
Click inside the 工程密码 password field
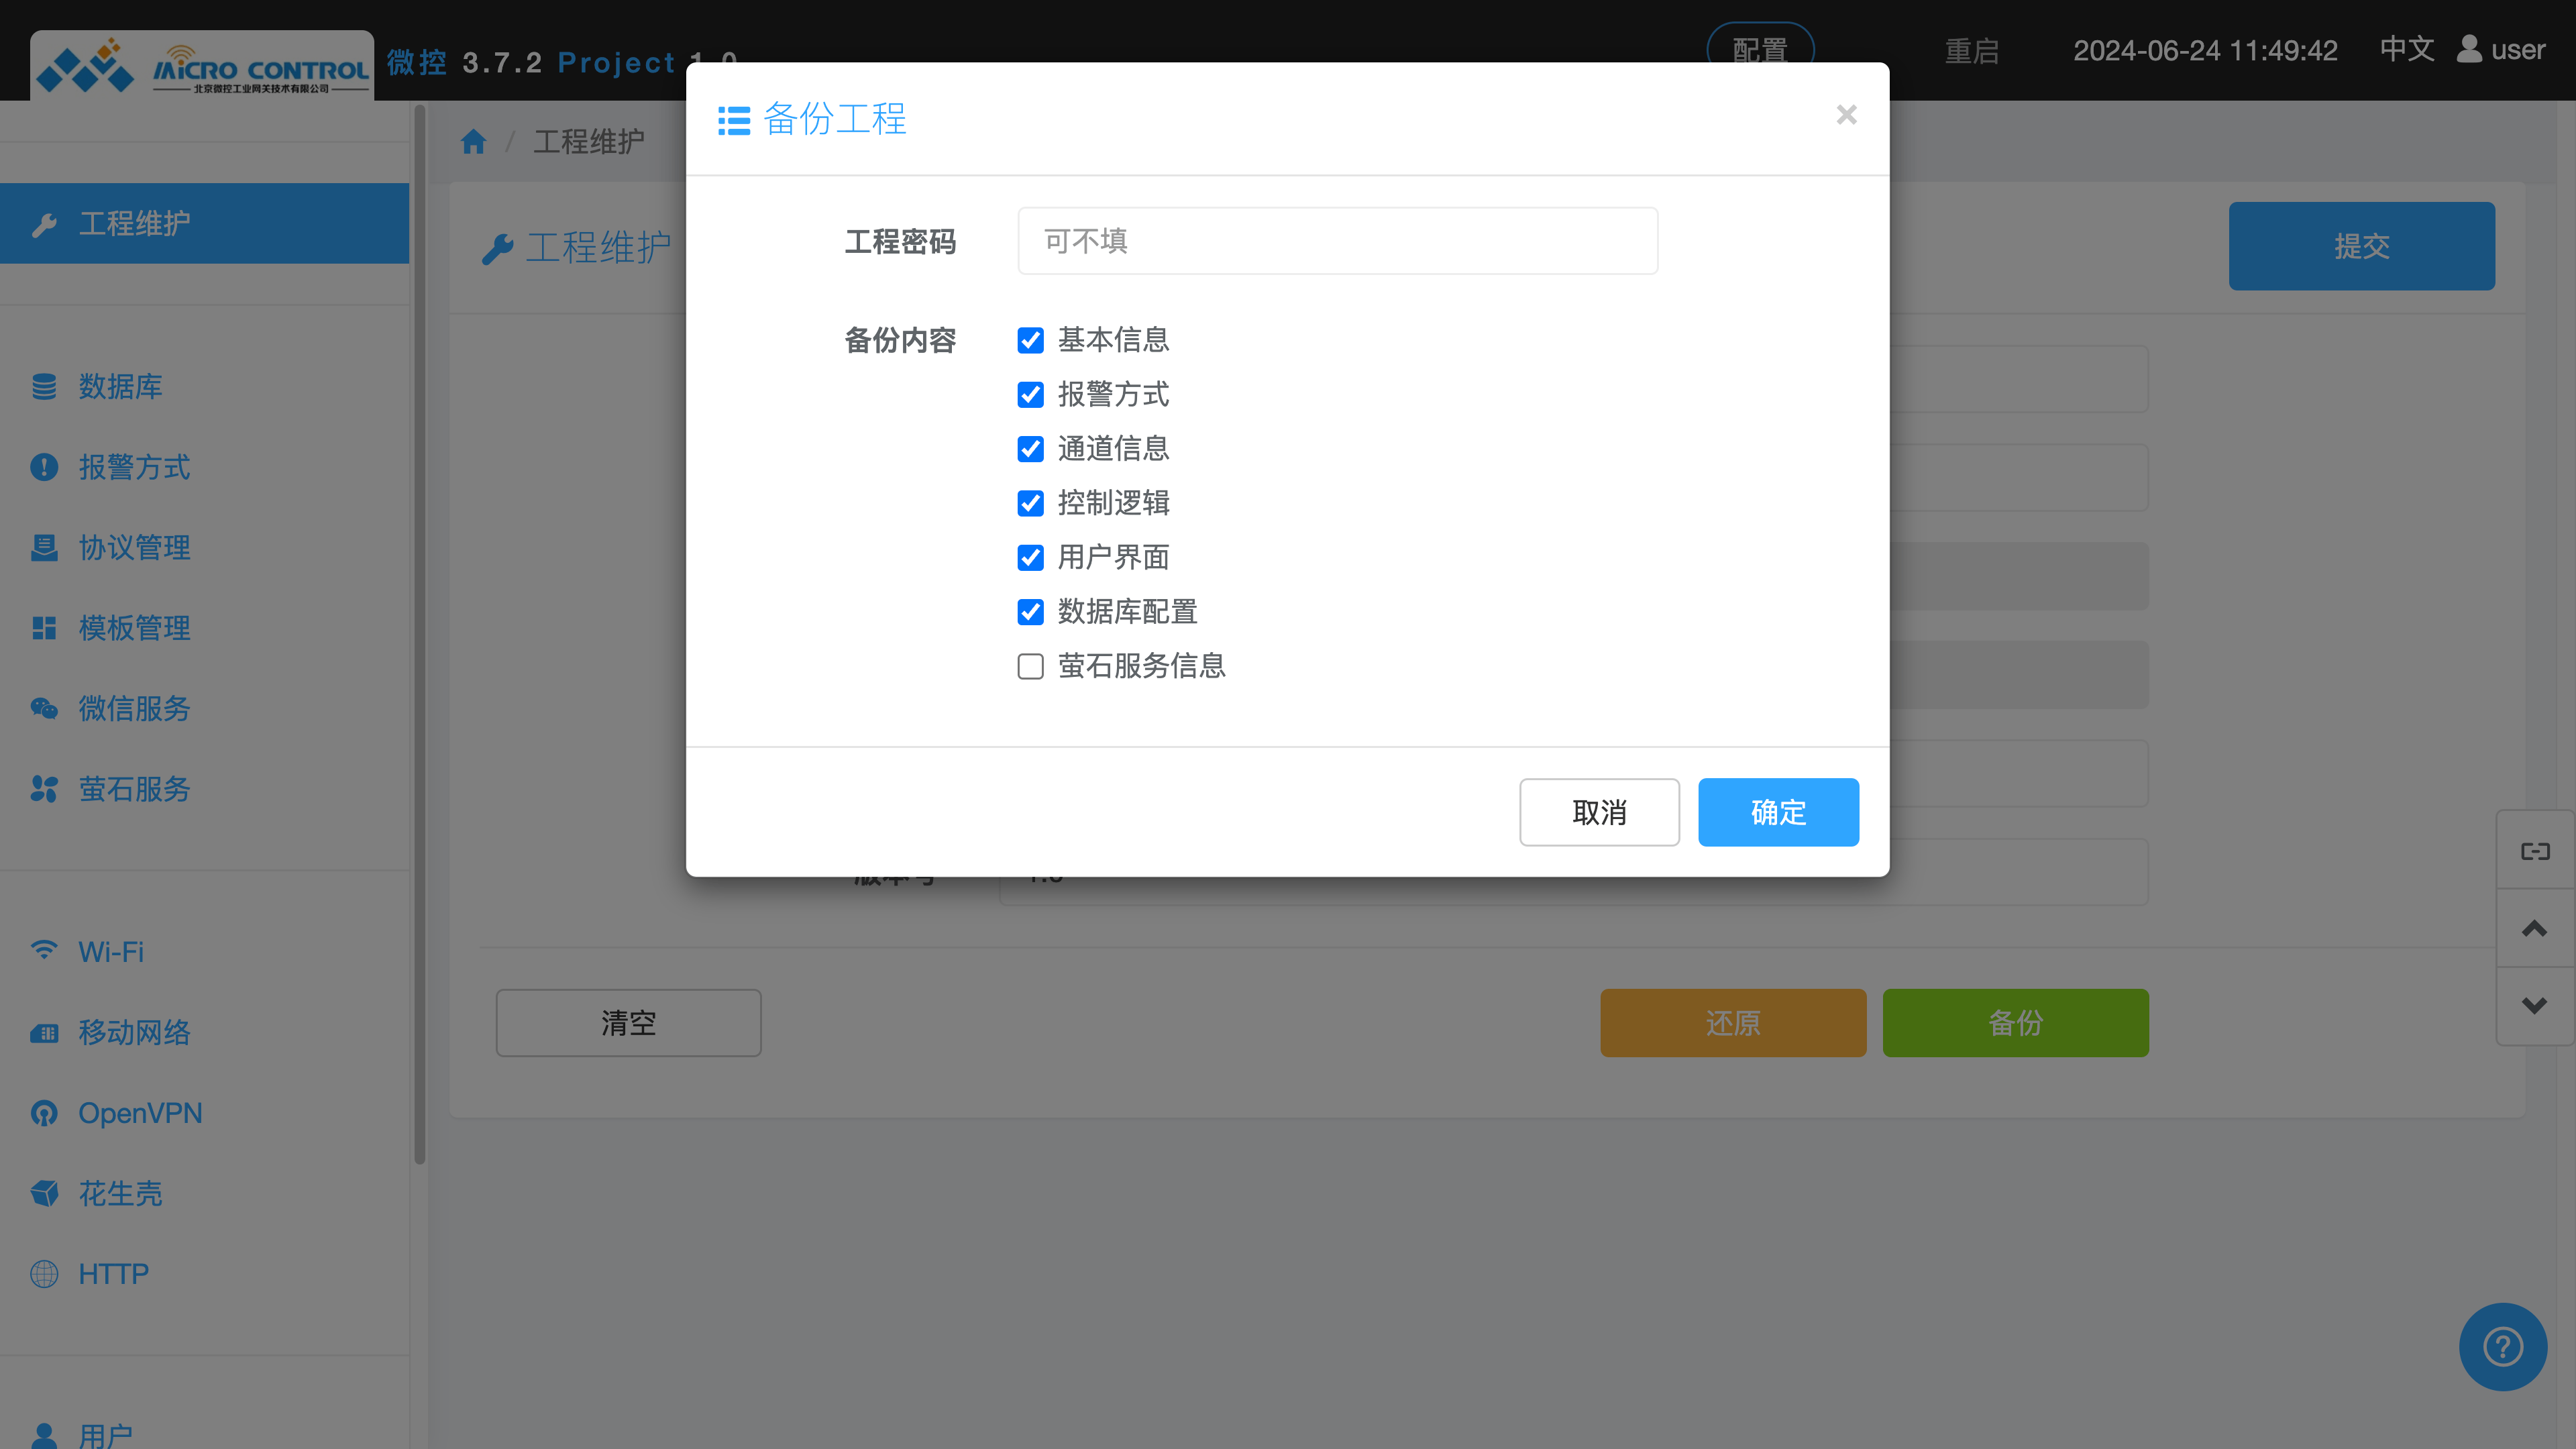(1337, 240)
